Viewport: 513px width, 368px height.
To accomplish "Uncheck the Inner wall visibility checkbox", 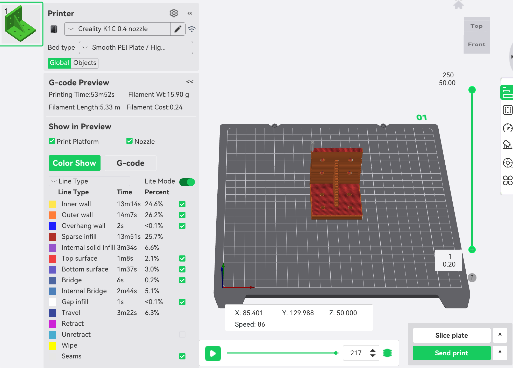I will coord(182,204).
